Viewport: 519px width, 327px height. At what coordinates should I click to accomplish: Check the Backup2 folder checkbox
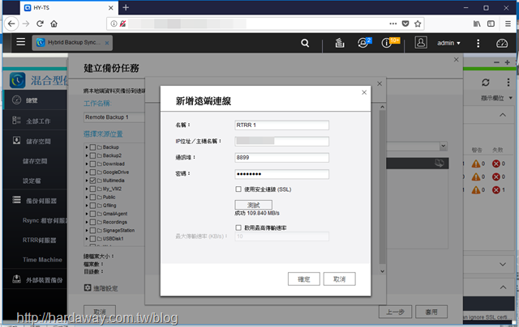[x=92, y=155]
